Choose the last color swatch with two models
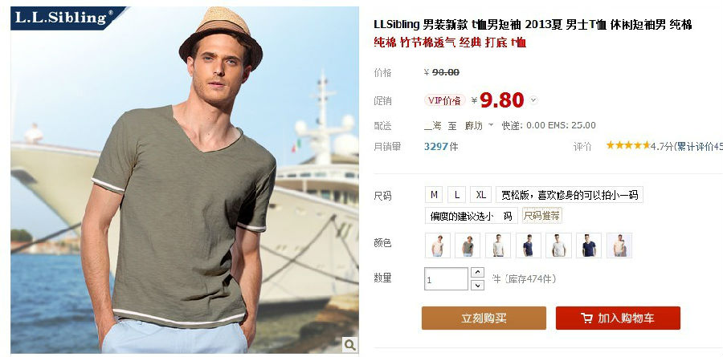 619,245
